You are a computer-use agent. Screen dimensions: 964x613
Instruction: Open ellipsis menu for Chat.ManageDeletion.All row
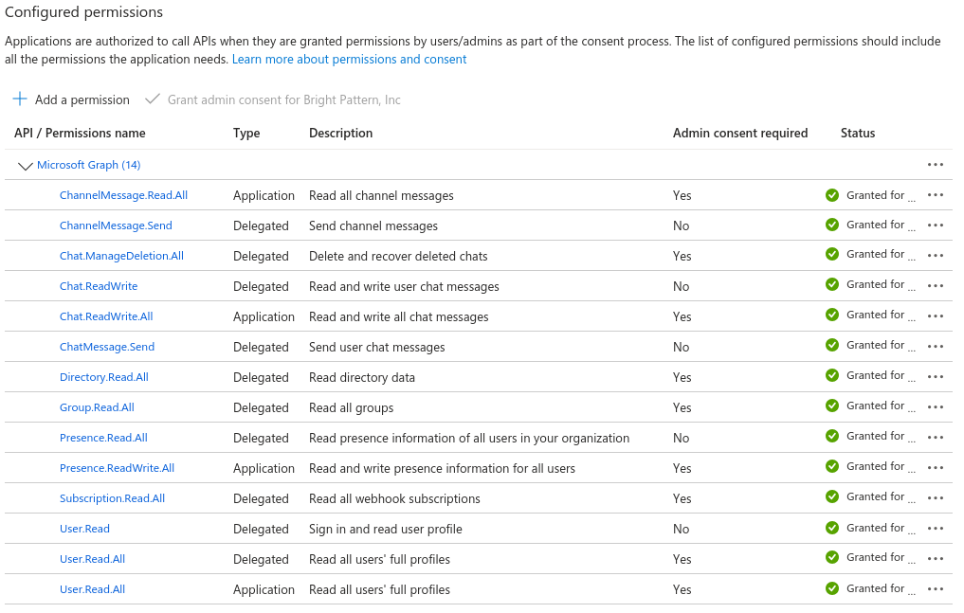click(x=936, y=256)
